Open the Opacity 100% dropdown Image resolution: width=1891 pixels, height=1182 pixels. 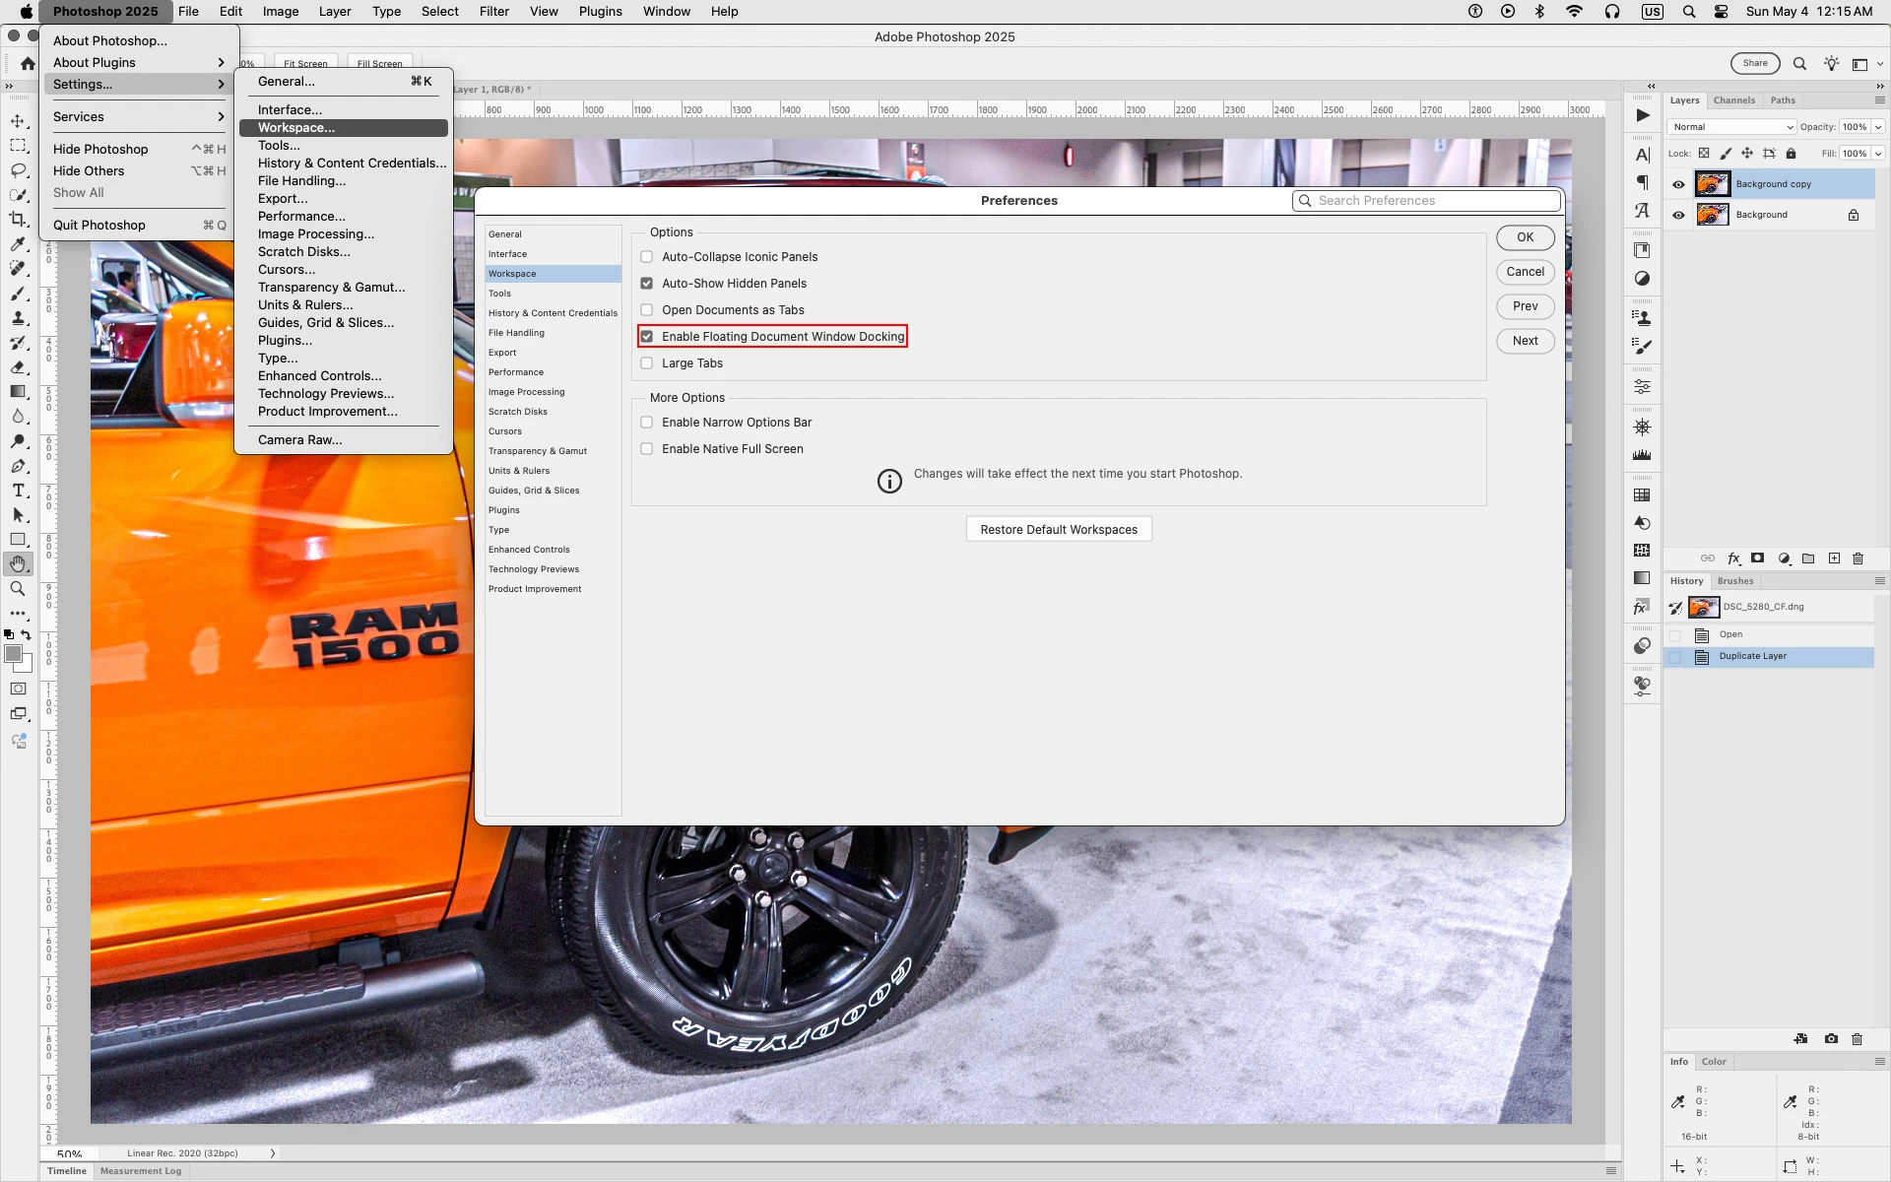pyautogui.click(x=1878, y=127)
